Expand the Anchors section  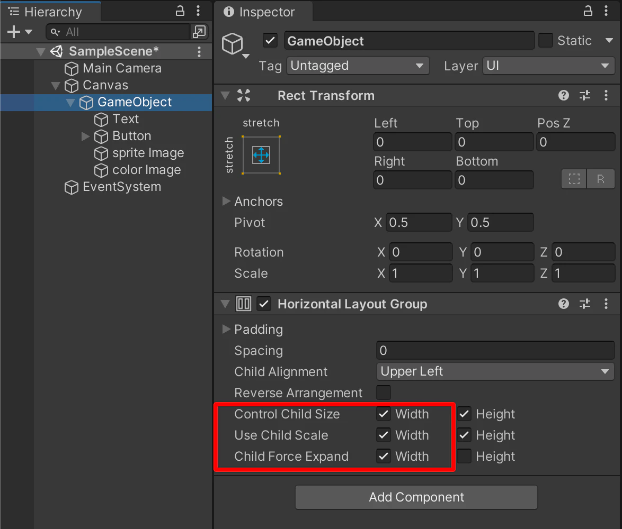226,201
